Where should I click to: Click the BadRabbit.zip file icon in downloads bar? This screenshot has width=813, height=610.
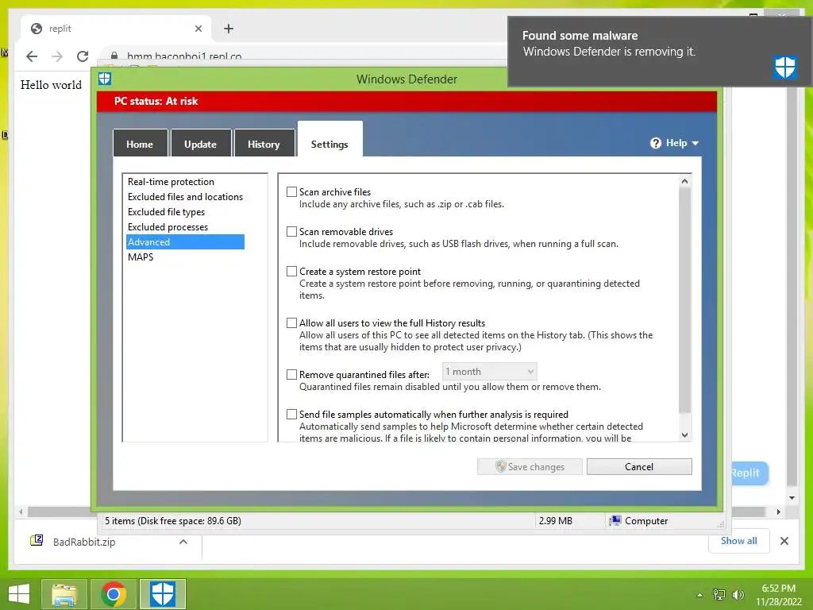pyautogui.click(x=37, y=541)
